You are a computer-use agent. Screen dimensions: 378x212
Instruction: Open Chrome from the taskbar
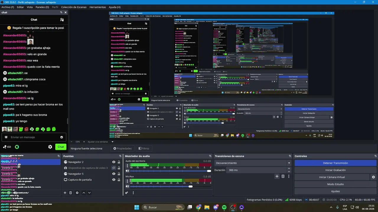point(198,207)
